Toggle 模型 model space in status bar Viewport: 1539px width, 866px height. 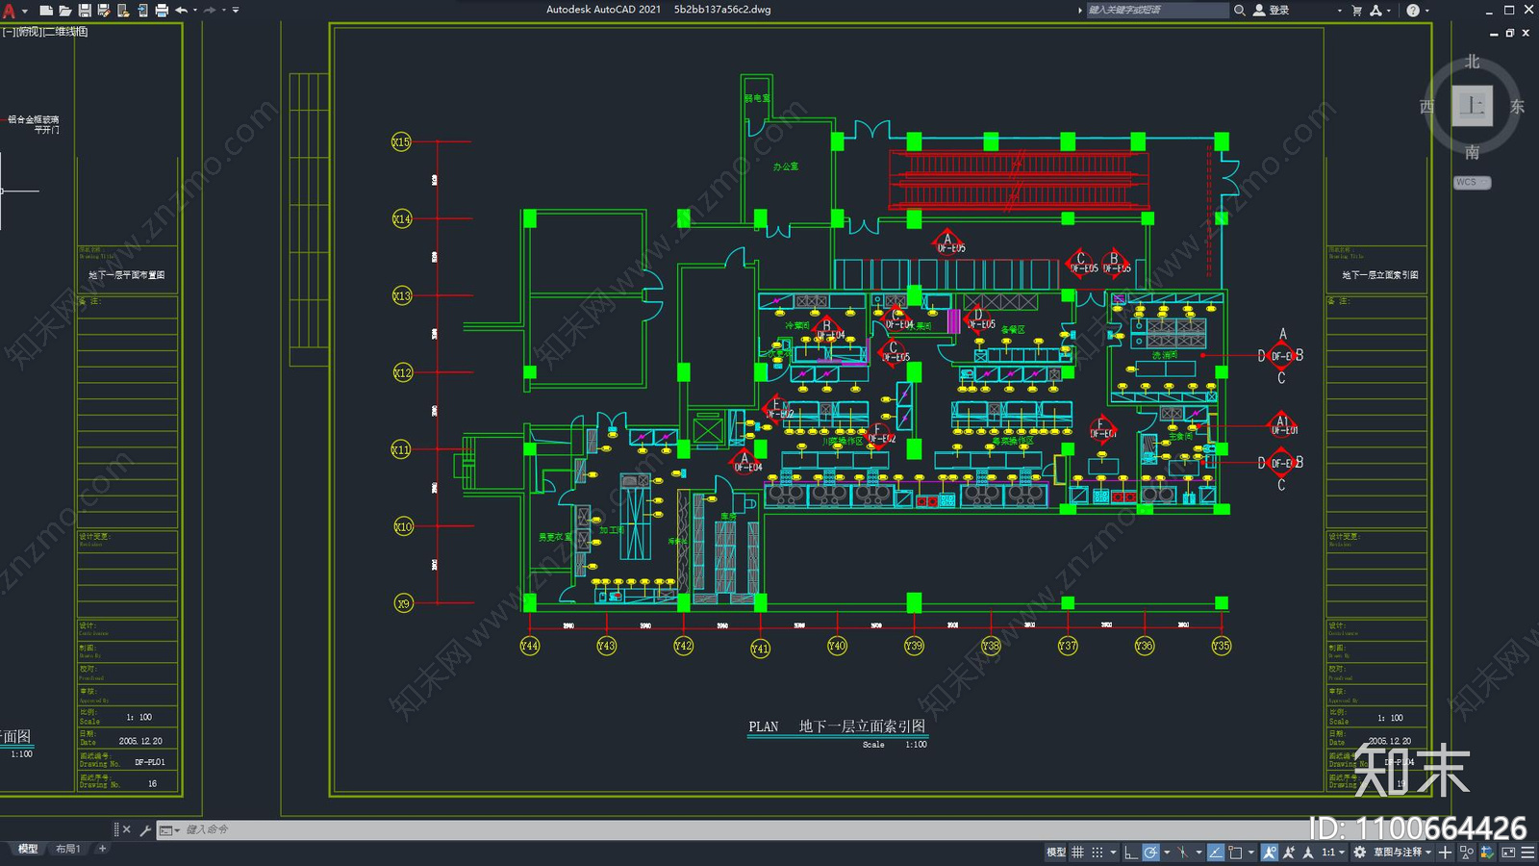tap(1056, 852)
